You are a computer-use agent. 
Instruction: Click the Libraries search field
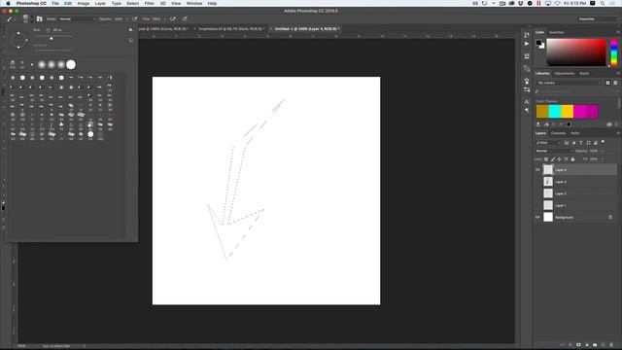576,91
